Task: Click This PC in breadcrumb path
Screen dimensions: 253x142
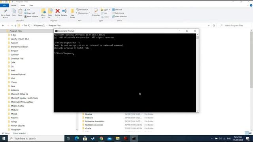Action: [x=27, y=25]
